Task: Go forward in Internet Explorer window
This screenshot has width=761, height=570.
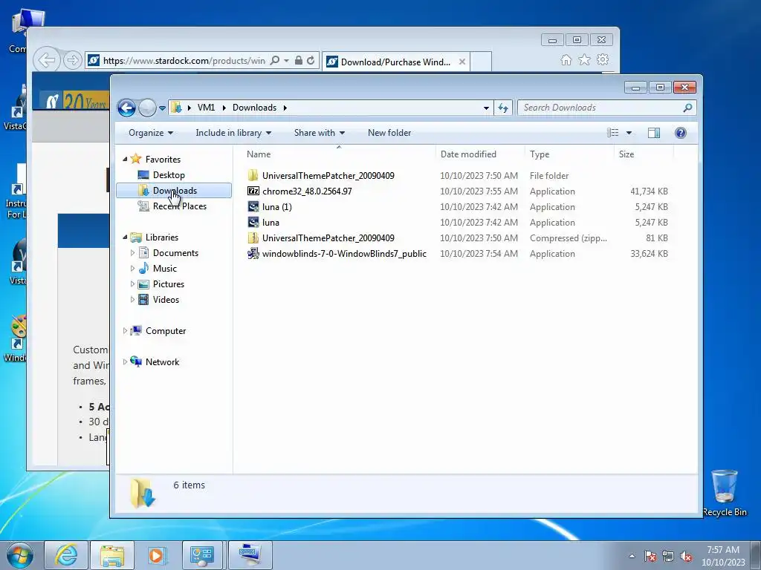Action: [x=72, y=60]
